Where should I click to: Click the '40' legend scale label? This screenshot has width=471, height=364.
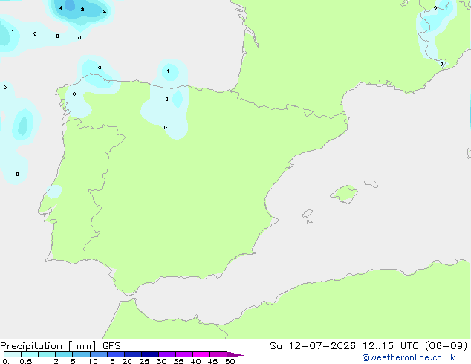[195, 361]
